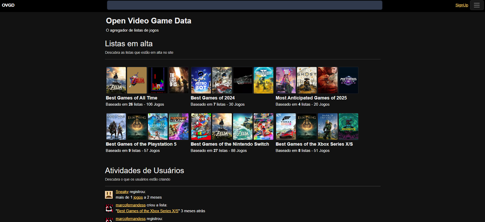The width and height of the screenshot is (485, 222).
Task: Select the Ratchet & Clank cover
Action: 179,127
